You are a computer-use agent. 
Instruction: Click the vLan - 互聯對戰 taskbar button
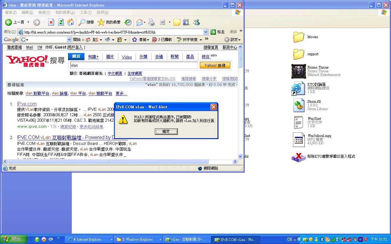pyautogui.click(x=187, y=240)
